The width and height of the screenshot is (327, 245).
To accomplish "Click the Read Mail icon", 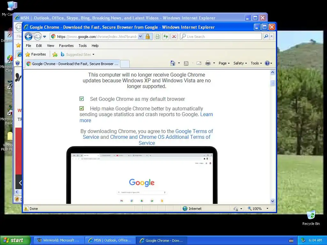I will [x=199, y=63].
